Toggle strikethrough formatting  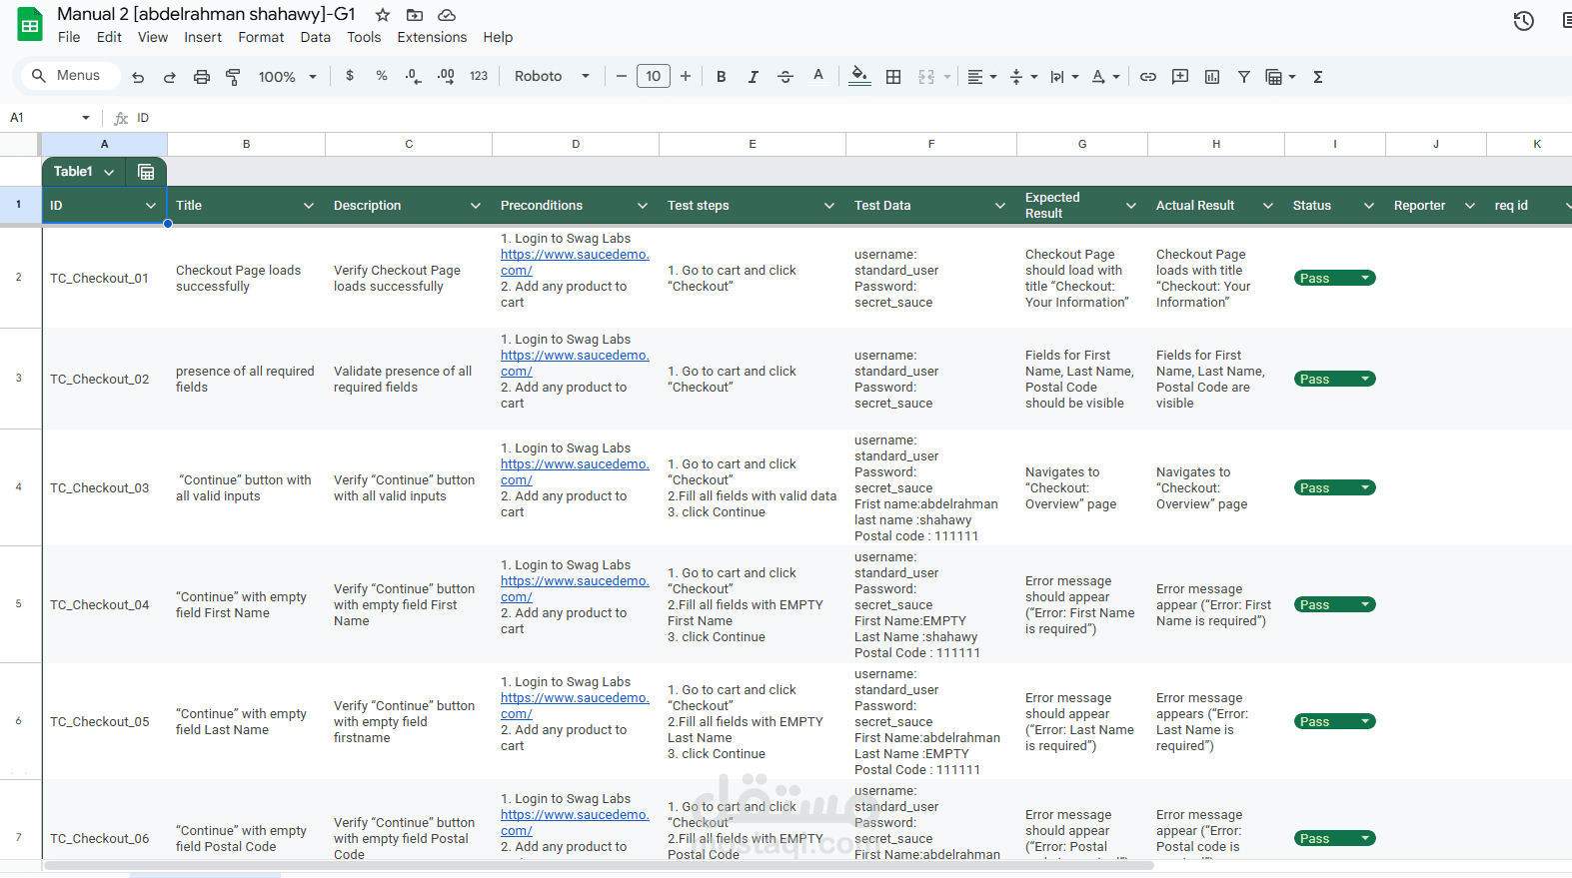pos(786,77)
